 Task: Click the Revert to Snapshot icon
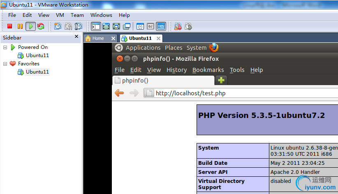tap(68, 26)
